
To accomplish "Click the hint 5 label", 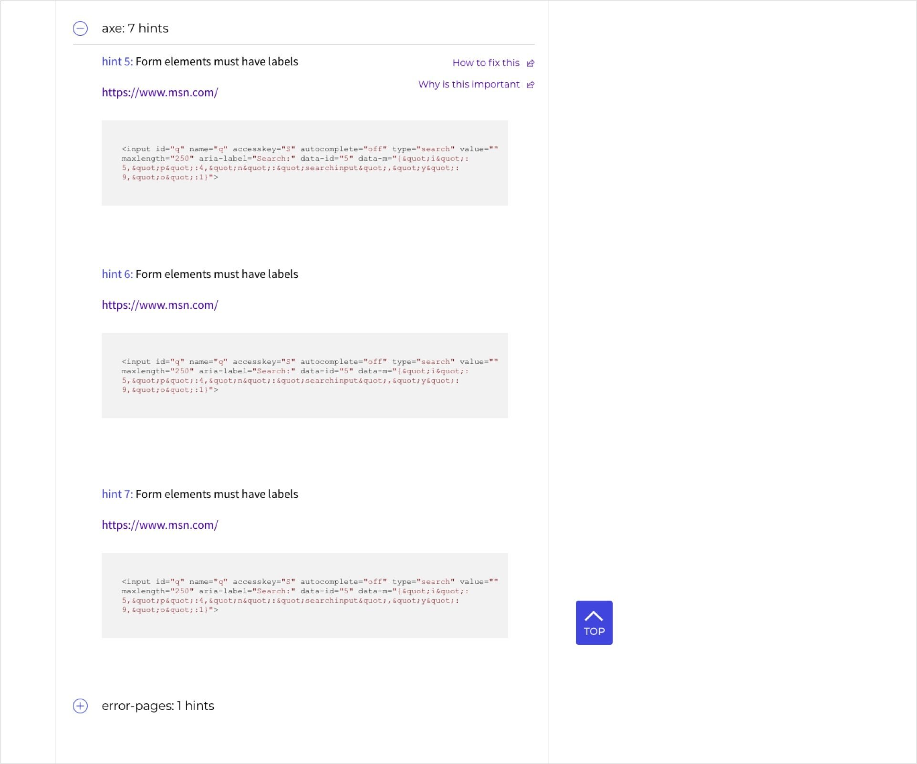I will pos(117,62).
